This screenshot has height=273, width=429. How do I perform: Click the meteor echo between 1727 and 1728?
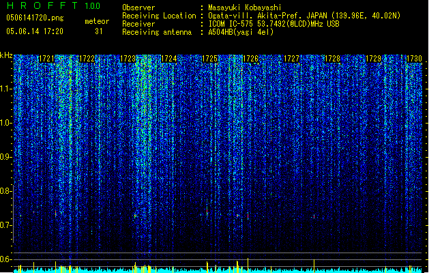[314, 216]
